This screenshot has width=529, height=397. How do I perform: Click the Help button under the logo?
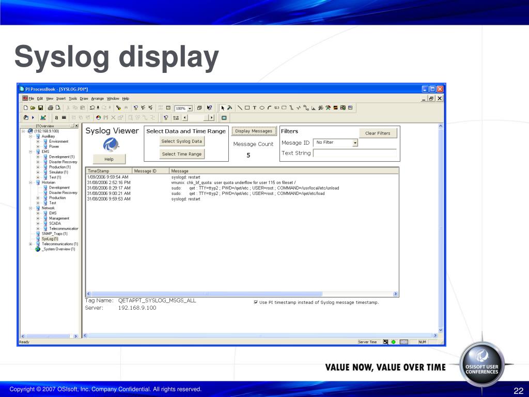pos(109,159)
